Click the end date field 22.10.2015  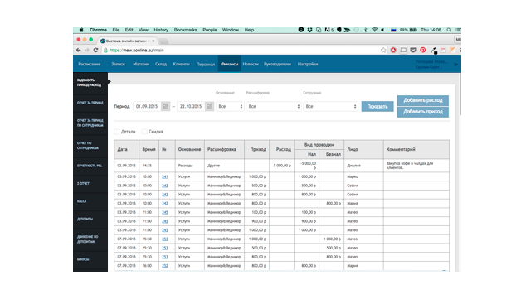click(x=191, y=106)
